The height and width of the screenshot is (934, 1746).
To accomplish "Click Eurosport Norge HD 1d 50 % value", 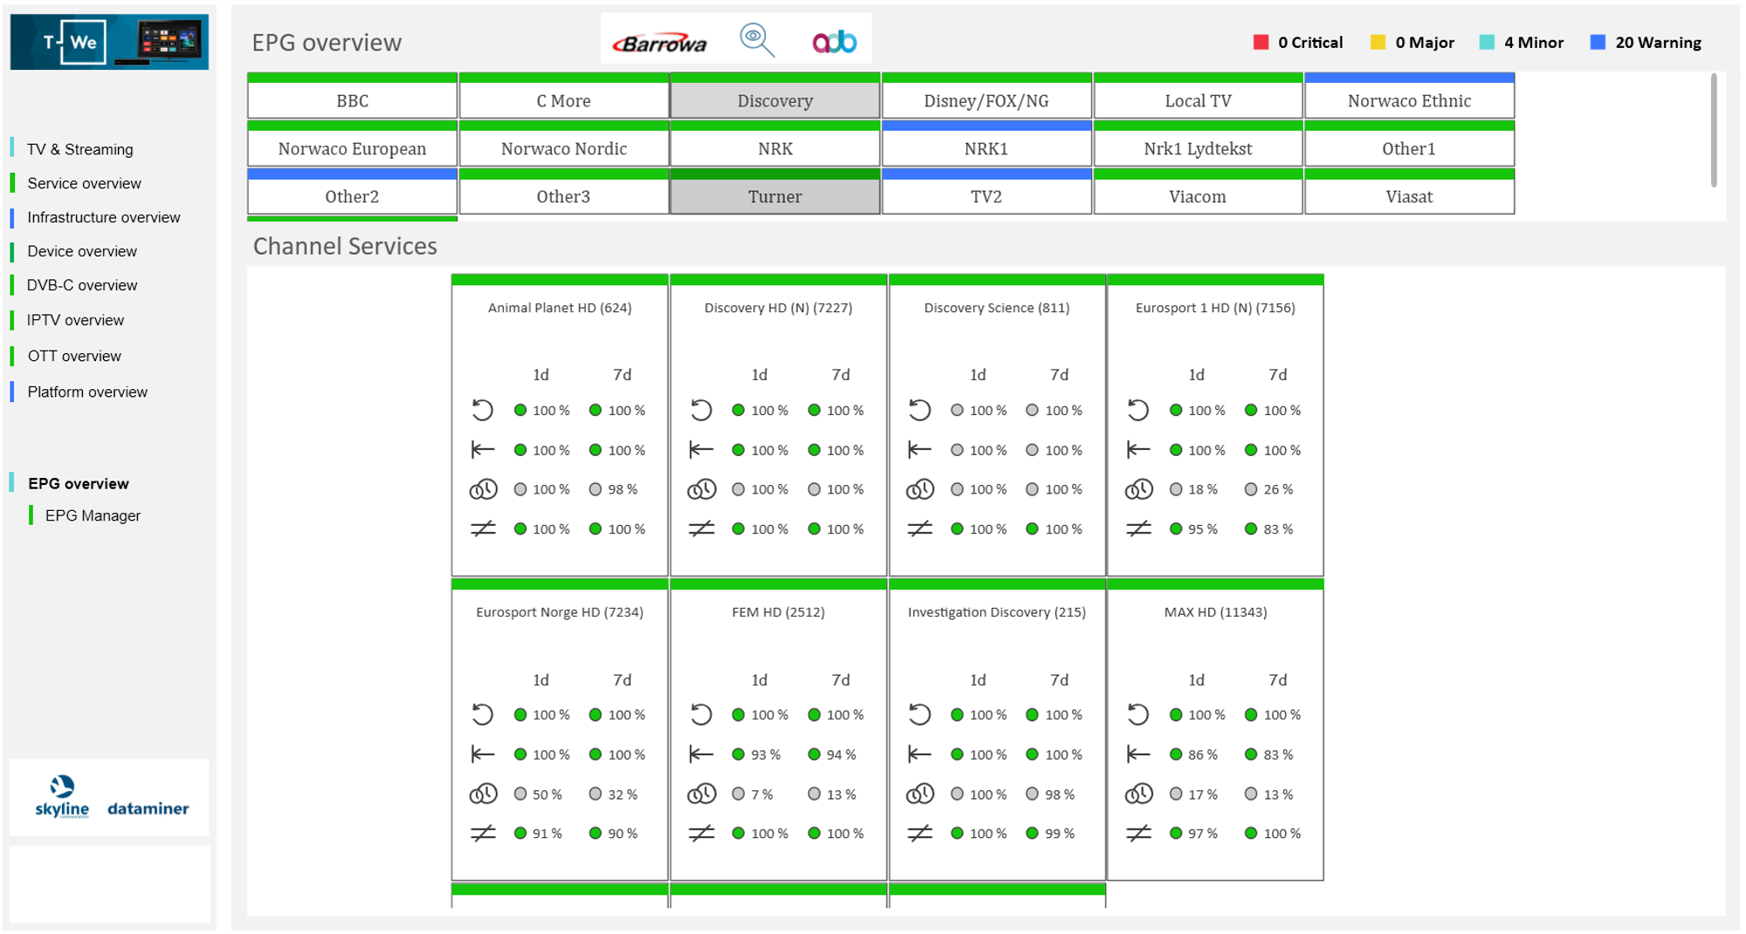I will (547, 794).
